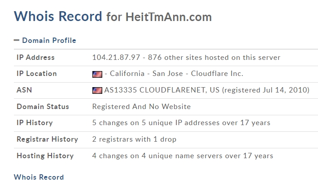Click the Domain Status row label
Viewport: 318px width, 185px height.
[x=43, y=107]
